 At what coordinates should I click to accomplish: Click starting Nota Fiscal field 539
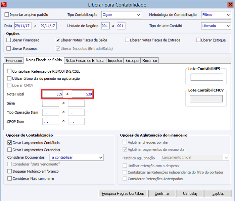tap(52, 94)
